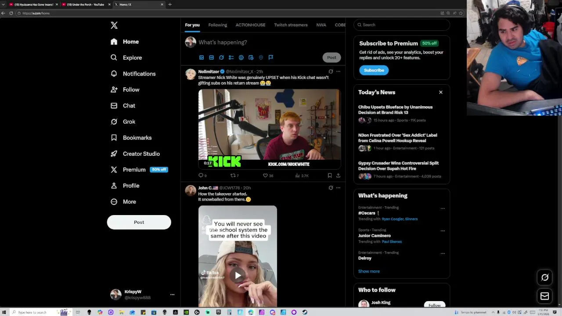Viewport: 562px width, 316px height.
Task: Share the Nolimitzor post
Action: [x=338, y=176]
